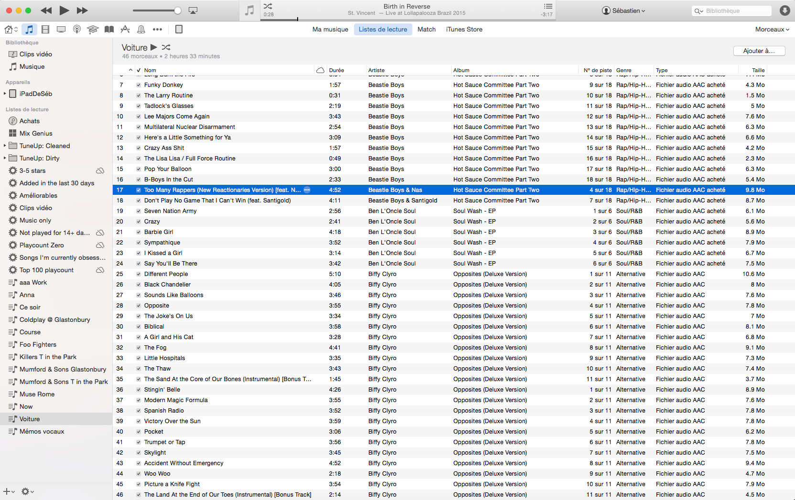Image resolution: width=795 pixels, height=500 pixels.
Task: Uncheck the Funky Donkey song checkbox
Action: click(139, 85)
